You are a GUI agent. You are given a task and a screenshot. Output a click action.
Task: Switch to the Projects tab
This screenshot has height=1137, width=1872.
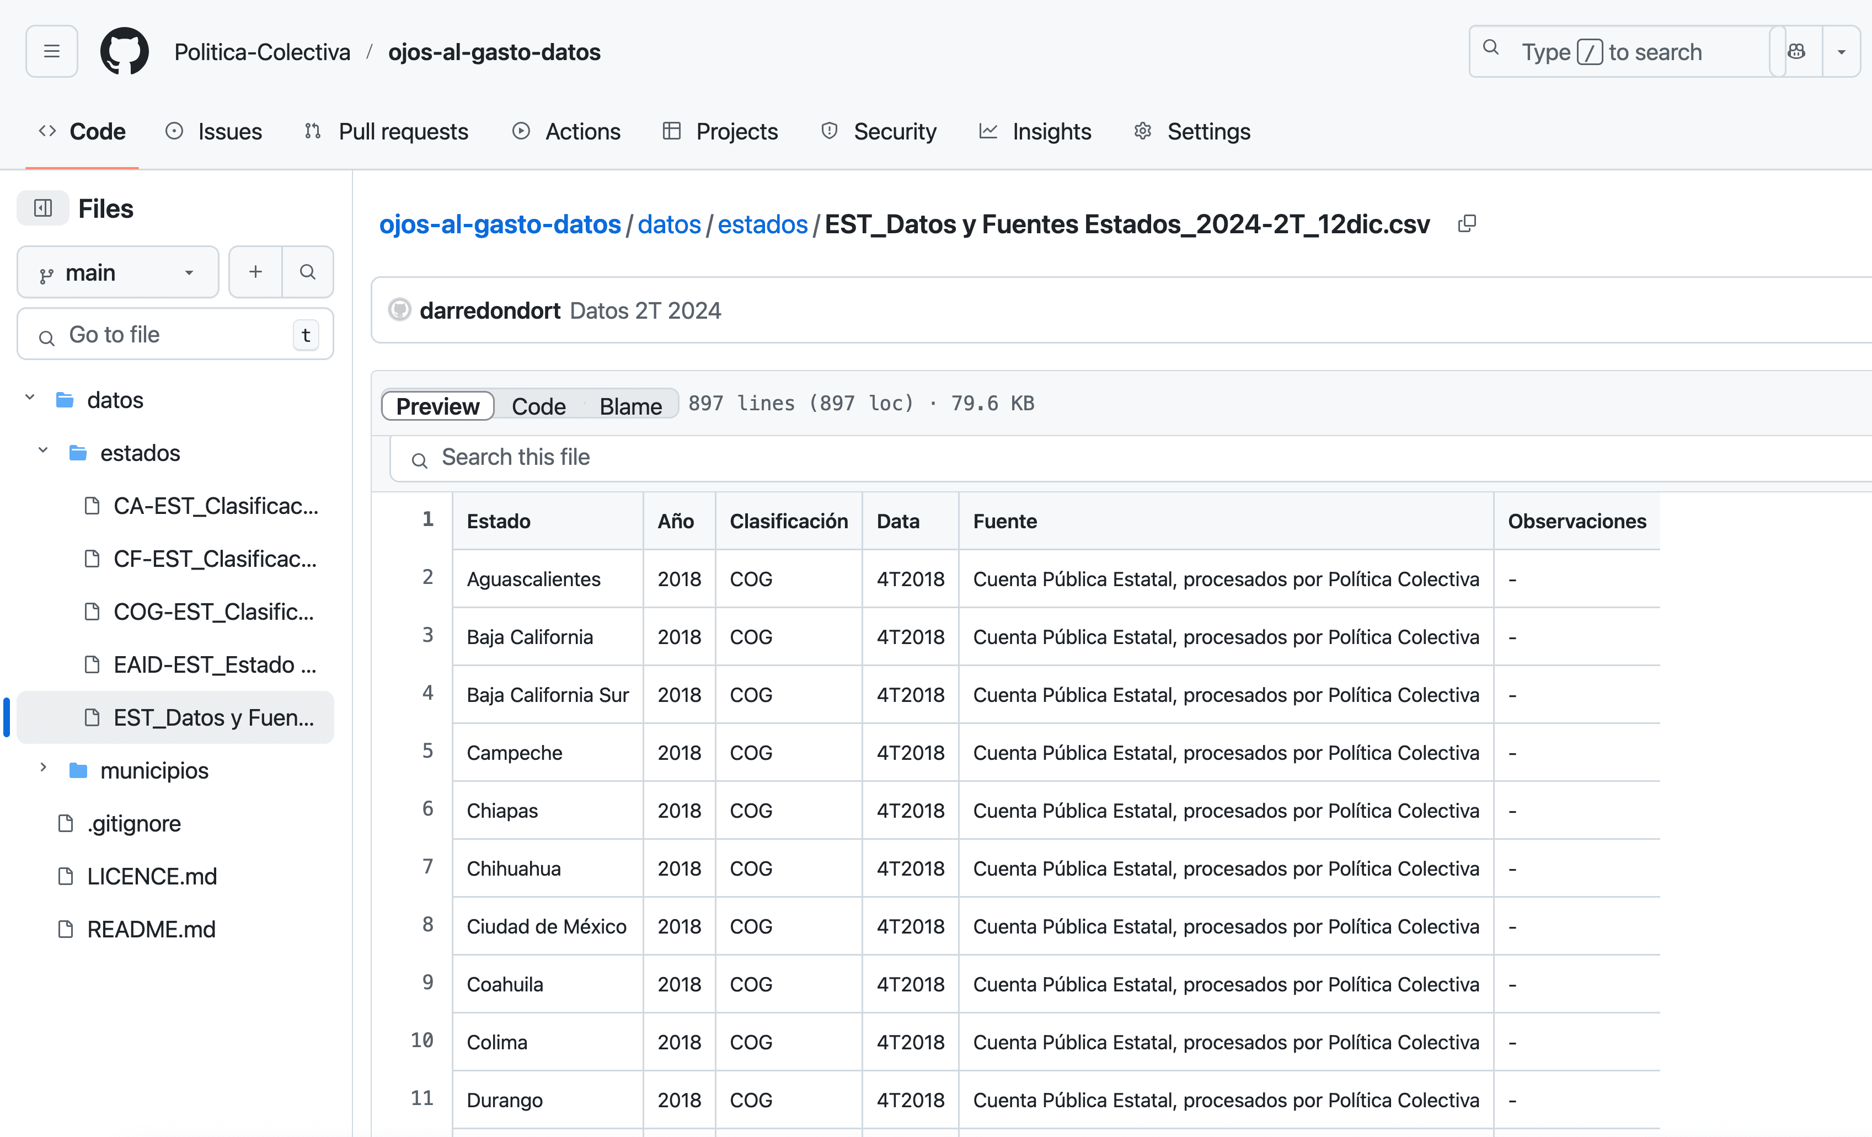pyautogui.click(x=720, y=131)
